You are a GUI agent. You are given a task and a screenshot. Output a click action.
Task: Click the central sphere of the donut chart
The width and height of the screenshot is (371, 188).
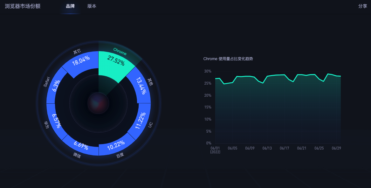click(98, 103)
